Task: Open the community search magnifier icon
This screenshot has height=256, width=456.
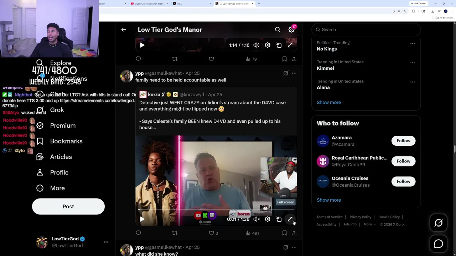Action: (278, 30)
